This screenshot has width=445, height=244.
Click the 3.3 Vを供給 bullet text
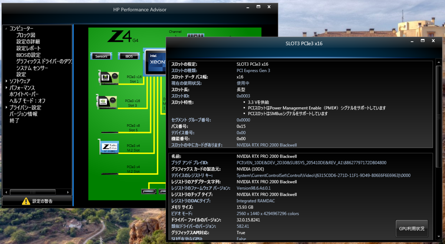pos(258,102)
